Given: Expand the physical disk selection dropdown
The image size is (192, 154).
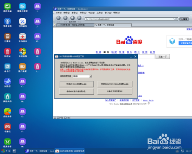Looking at the screenshot, I should point(91,76).
